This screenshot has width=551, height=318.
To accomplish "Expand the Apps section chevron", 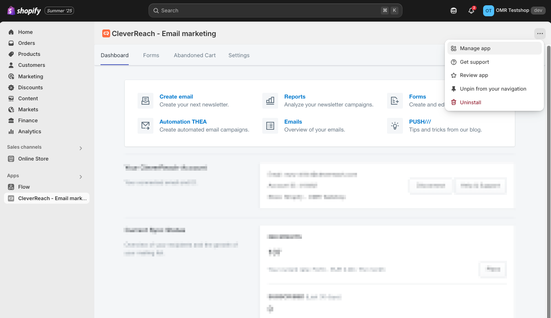I will [x=81, y=177].
